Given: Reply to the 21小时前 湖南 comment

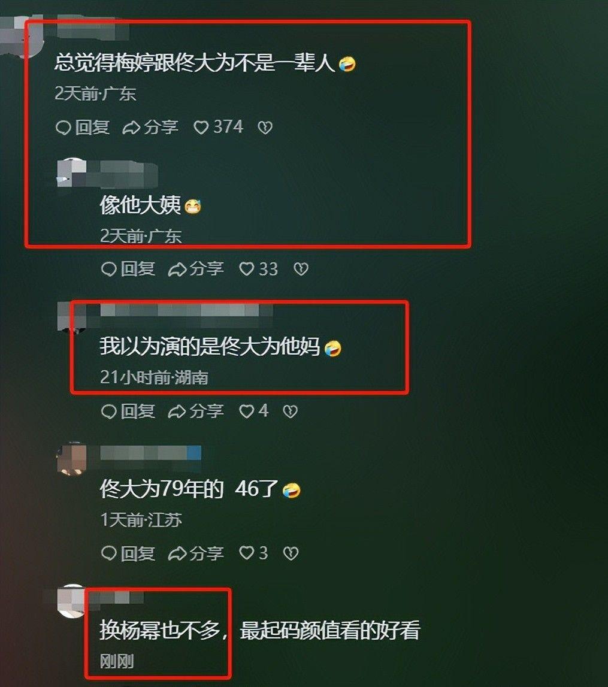Looking at the screenshot, I should point(128,411).
